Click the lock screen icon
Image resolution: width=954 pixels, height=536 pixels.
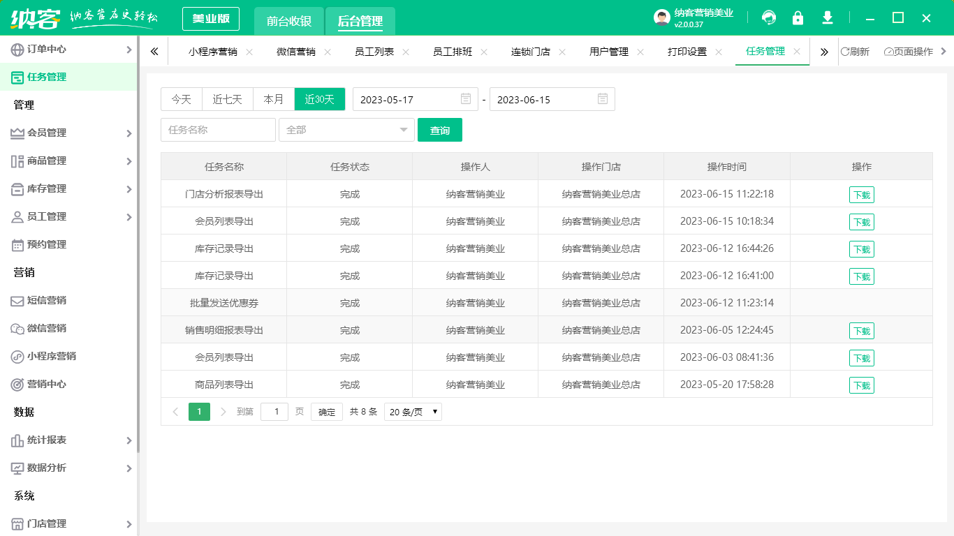click(798, 17)
